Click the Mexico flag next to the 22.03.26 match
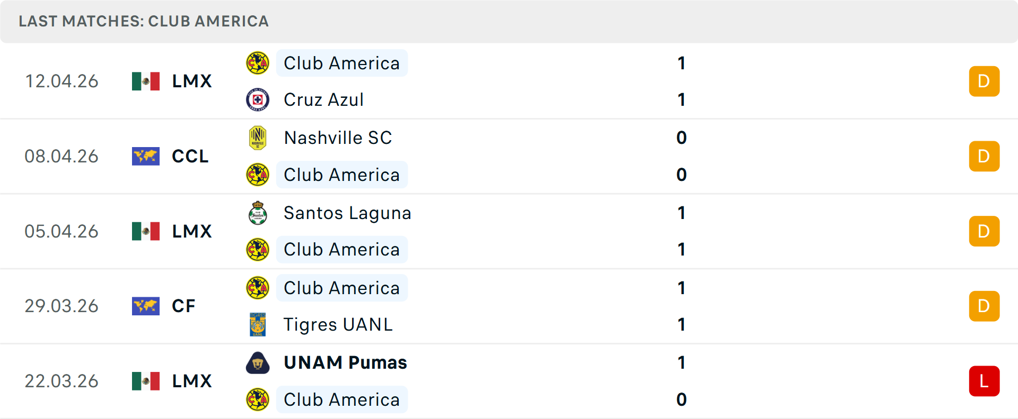Viewport: 1018px width, 419px height. pos(145,380)
